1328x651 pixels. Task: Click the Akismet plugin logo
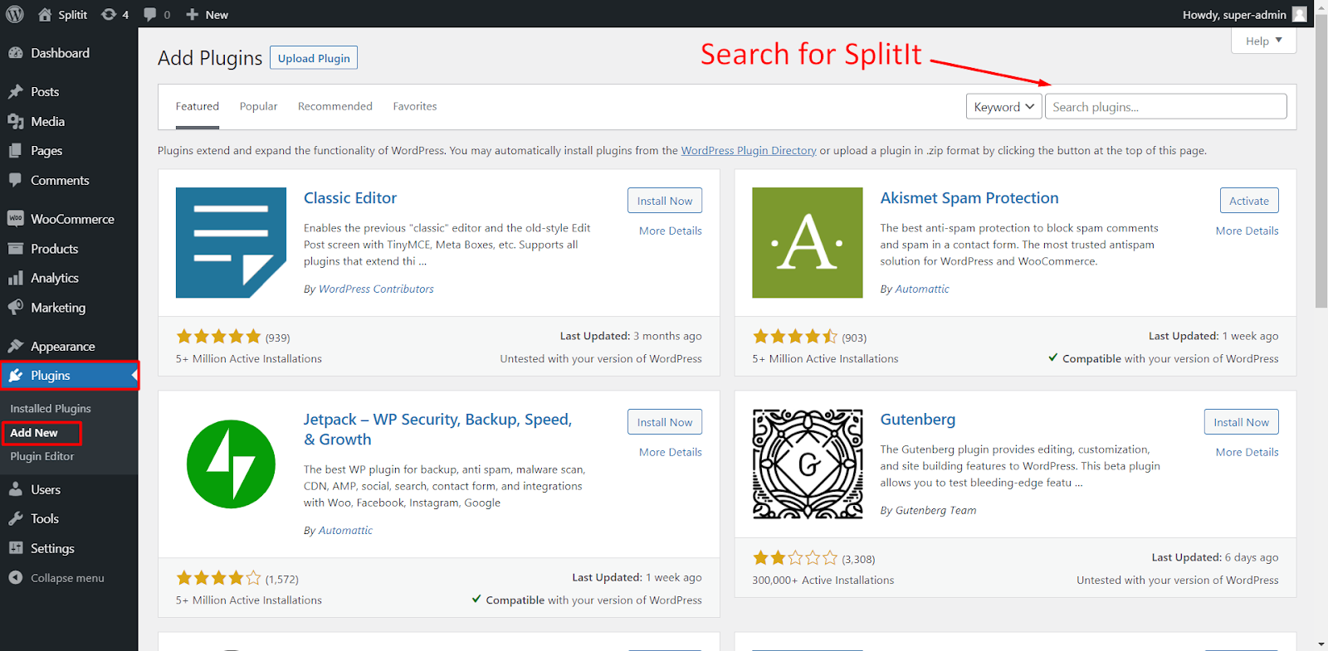pos(807,242)
